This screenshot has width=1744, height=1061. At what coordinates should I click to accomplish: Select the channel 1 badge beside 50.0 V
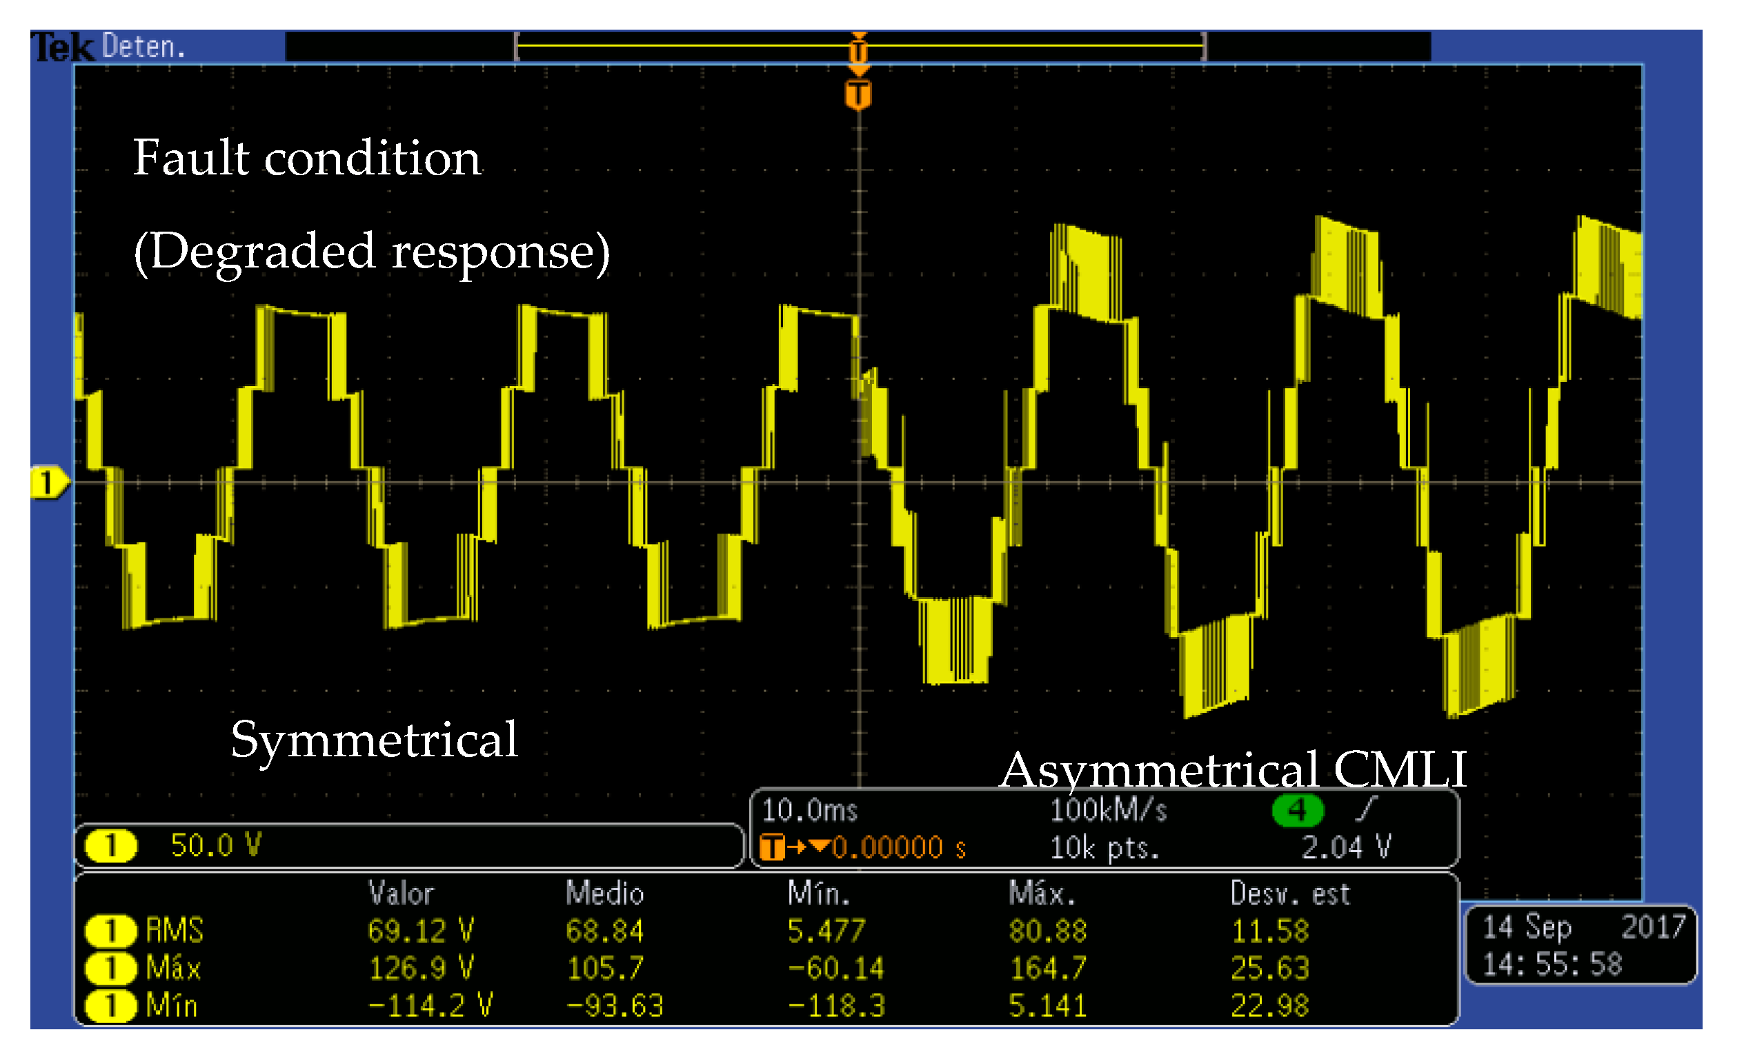pos(110,846)
